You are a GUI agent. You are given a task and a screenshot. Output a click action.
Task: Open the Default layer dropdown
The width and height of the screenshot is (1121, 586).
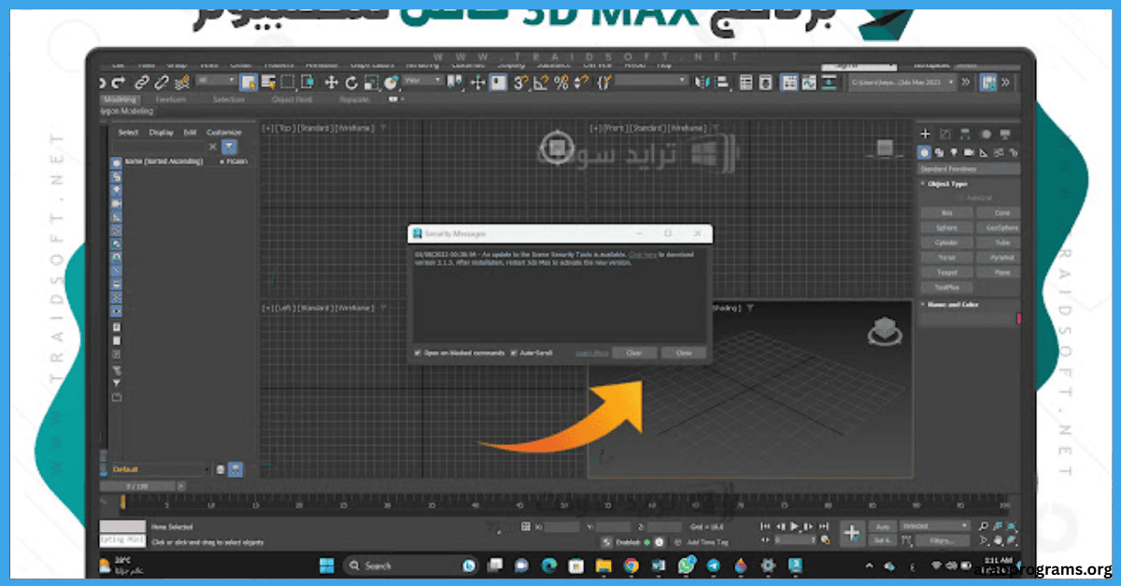[x=160, y=469]
